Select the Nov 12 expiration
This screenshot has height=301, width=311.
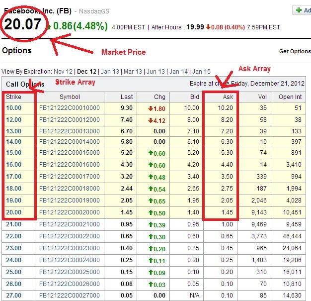(x=63, y=71)
